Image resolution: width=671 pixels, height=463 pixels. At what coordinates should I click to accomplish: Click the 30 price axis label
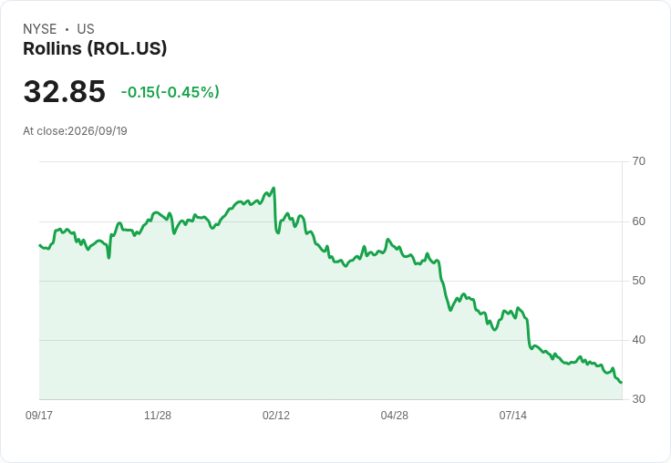tap(638, 399)
